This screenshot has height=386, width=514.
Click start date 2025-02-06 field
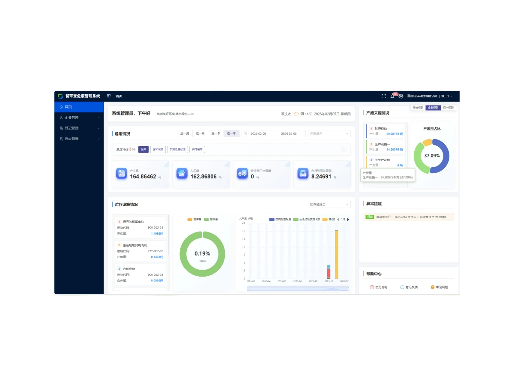[258, 133]
